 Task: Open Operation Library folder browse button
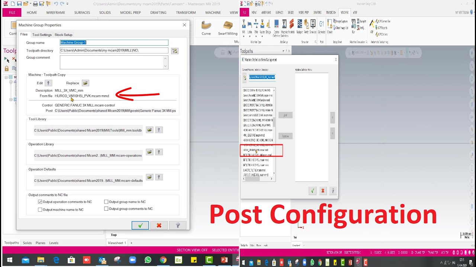click(x=149, y=152)
